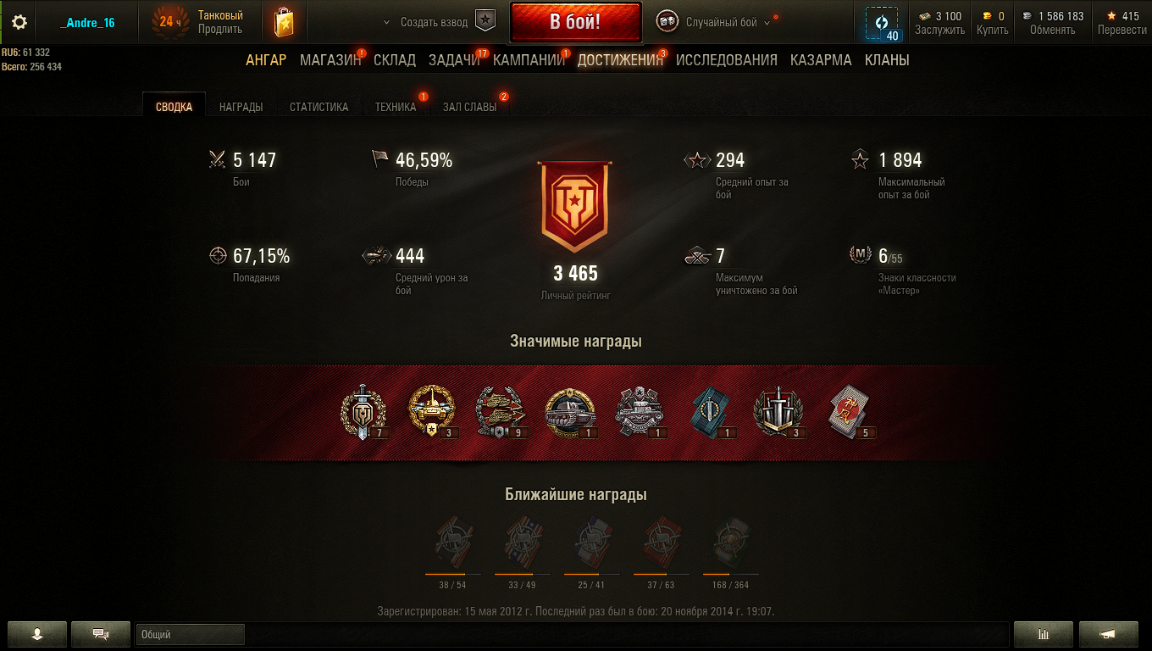
Task: Switch to the НАГРАДЫ tab
Action: 241,107
